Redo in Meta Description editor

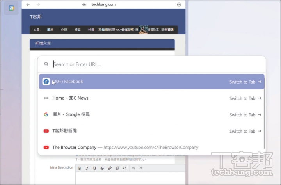[x=141, y=168]
